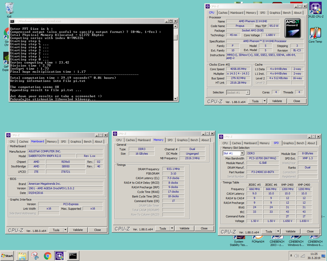327x261 pixels.
Task: Open Memory tab in Mainboard window
Action: pos(52,142)
